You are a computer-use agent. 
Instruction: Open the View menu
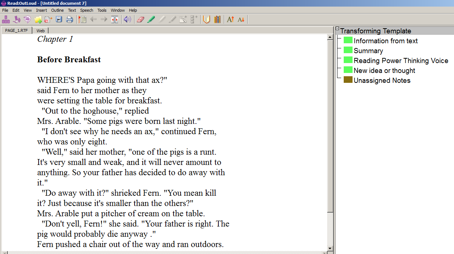pos(28,10)
